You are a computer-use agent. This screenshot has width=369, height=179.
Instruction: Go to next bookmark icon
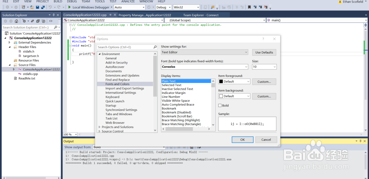click(261, 7)
